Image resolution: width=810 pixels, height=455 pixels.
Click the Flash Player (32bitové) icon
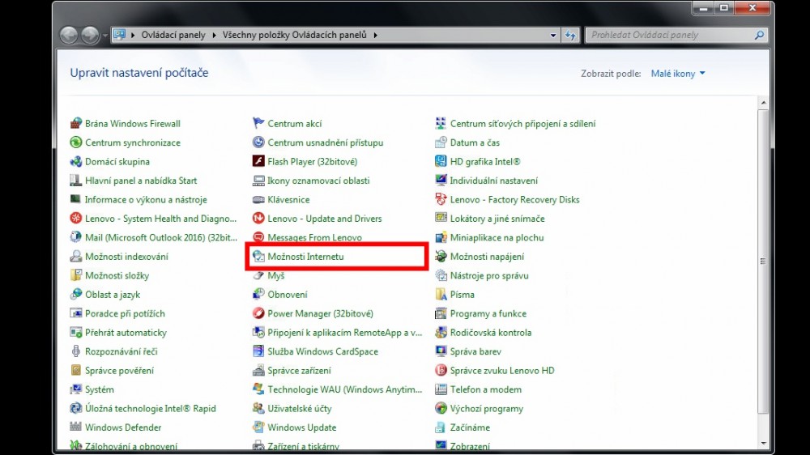tap(258, 162)
